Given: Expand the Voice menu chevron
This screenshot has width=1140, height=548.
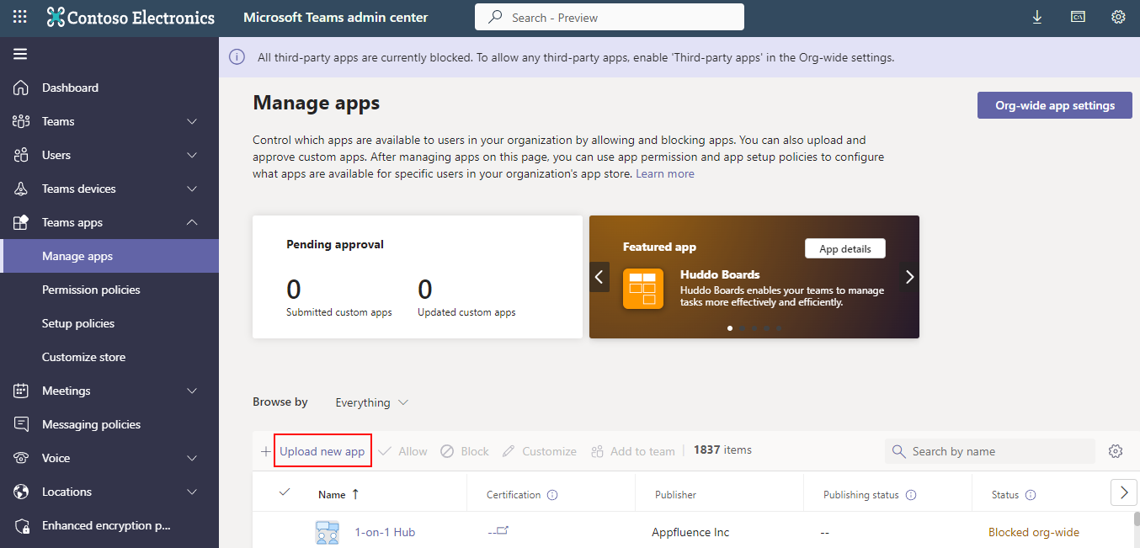Looking at the screenshot, I should [192, 458].
